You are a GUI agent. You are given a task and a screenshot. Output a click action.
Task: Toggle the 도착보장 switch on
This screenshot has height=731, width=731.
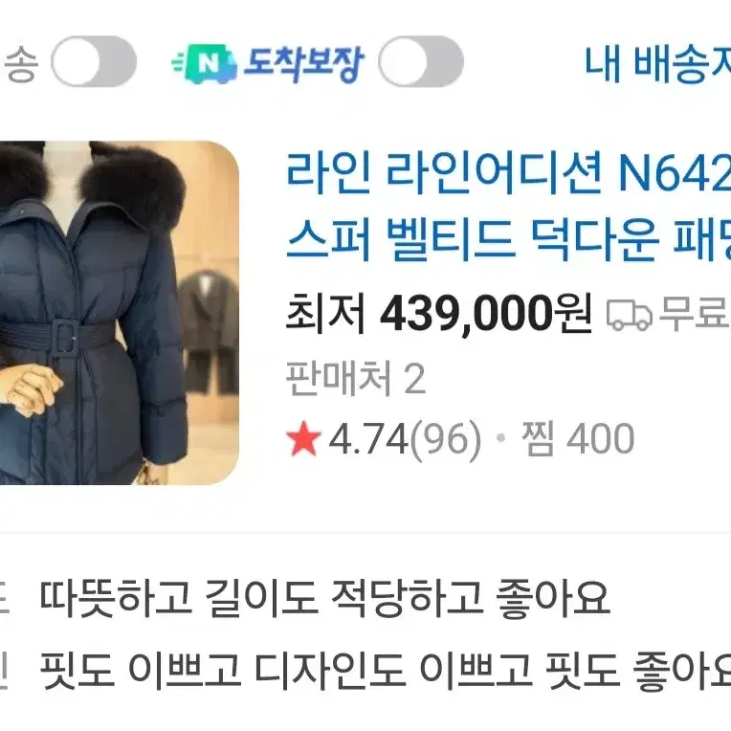point(420,61)
